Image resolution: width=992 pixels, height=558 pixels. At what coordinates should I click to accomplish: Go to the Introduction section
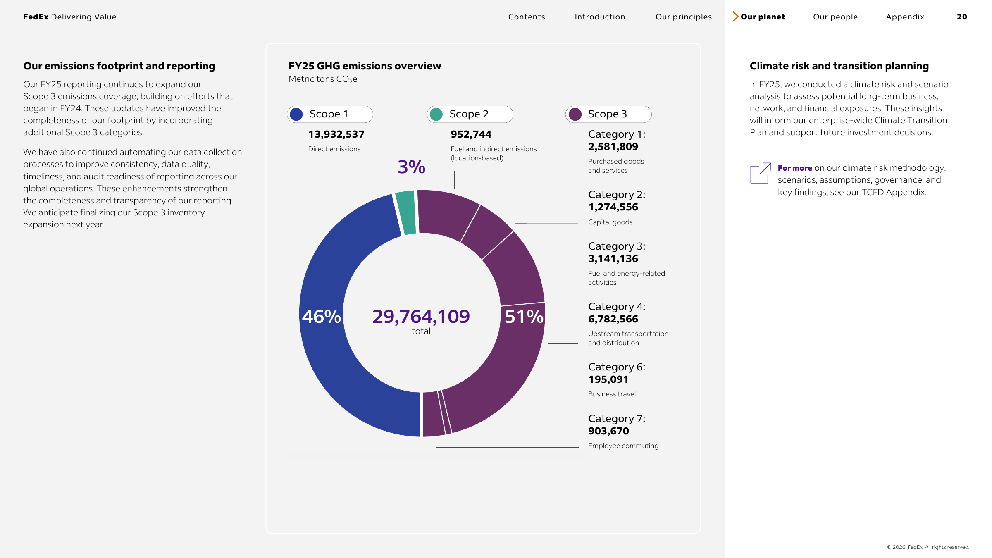[x=600, y=17]
